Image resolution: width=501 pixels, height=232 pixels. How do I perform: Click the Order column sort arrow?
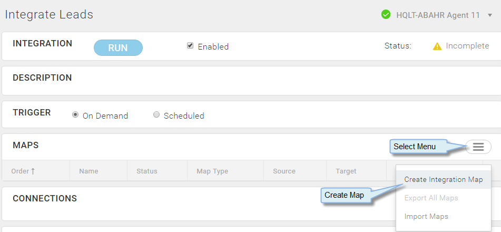tap(33, 171)
